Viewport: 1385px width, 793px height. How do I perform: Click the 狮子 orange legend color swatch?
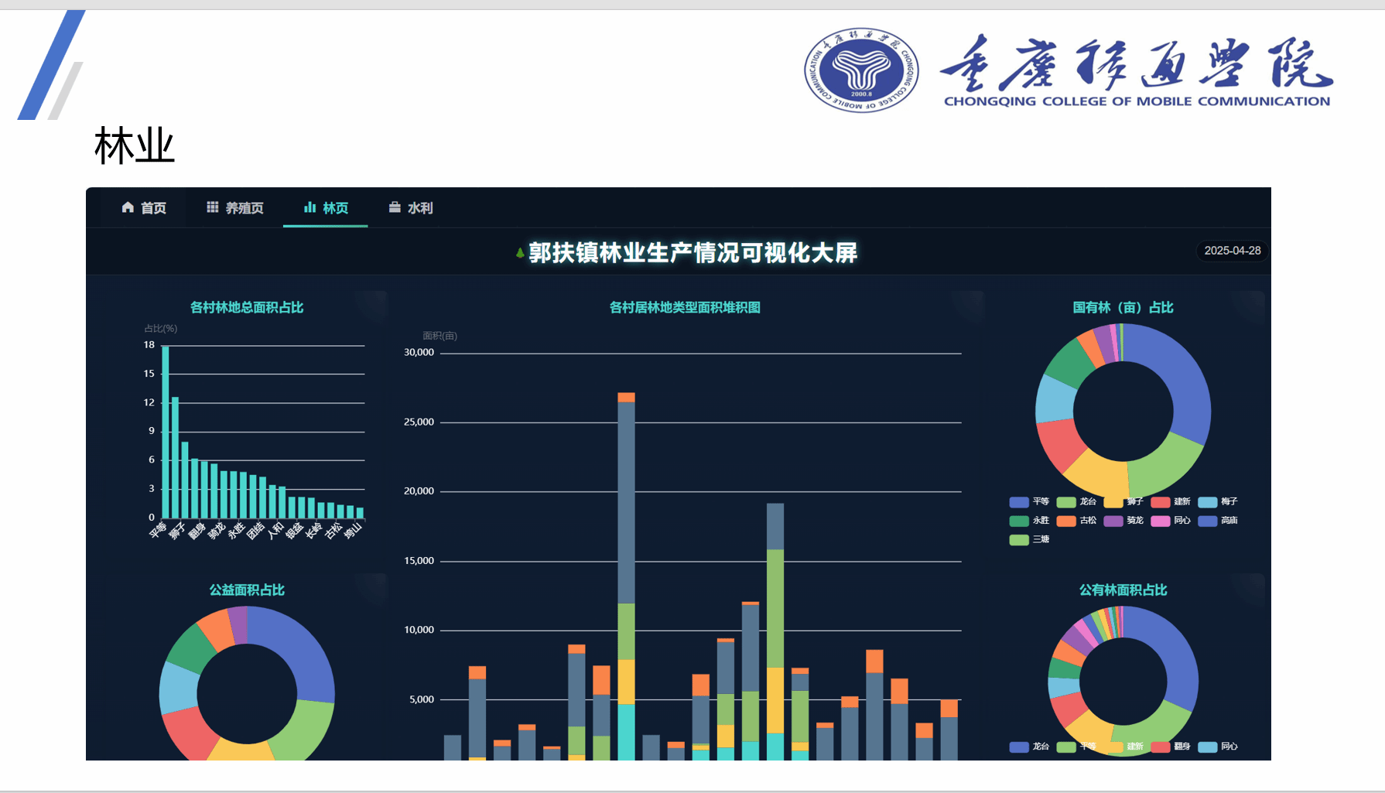(x=1114, y=502)
